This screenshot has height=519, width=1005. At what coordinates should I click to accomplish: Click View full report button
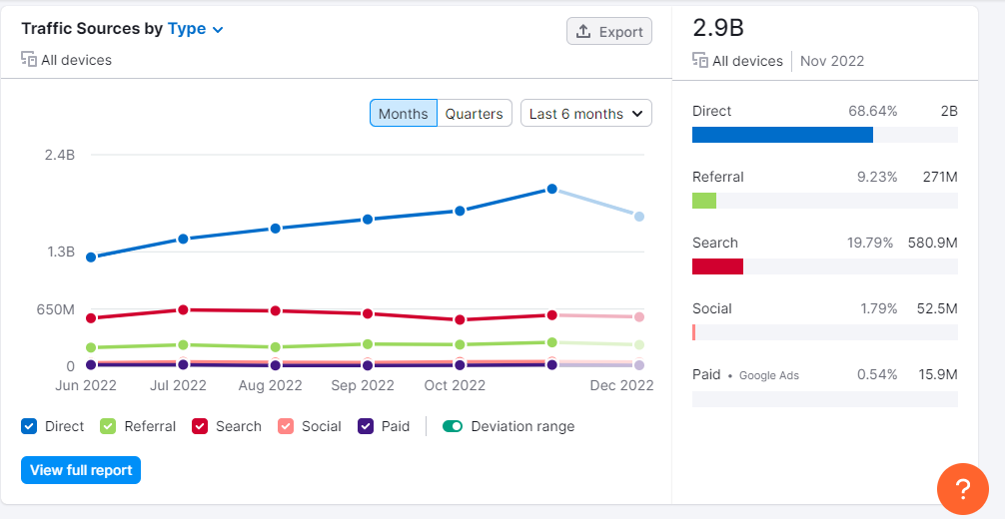pyautogui.click(x=81, y=470)
